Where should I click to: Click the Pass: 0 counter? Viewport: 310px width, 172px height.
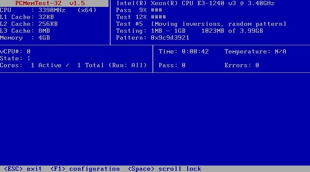click(x=172, y=66)
